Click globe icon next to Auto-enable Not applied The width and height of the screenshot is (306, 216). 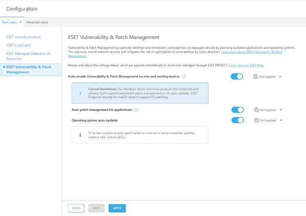pyautogui.click(x=256, y=76)
